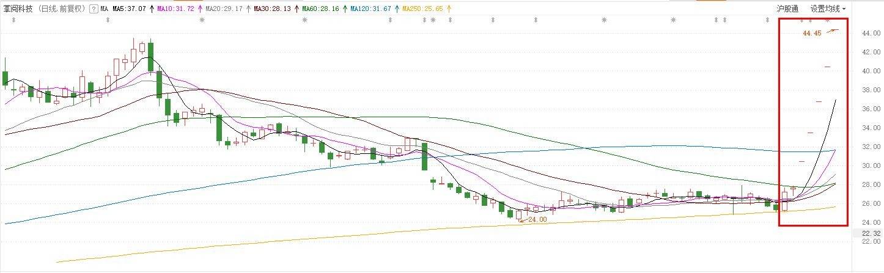Screen dimensions: 884x273
Task: Click the purple arrow after MA10:31.72
Action: [x=199, y=9]
